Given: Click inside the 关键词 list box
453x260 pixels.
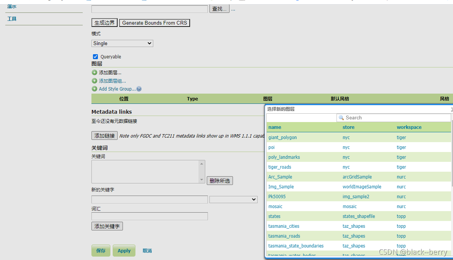Looking at the screenshot, I should (x=145, y=172).
